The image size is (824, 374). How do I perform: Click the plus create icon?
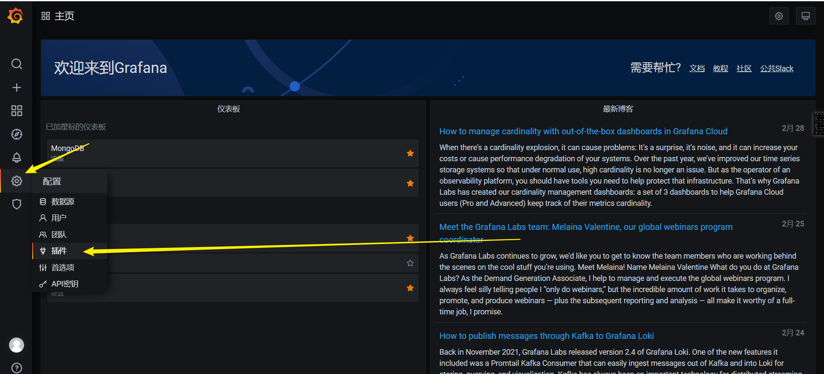point(16,87)
